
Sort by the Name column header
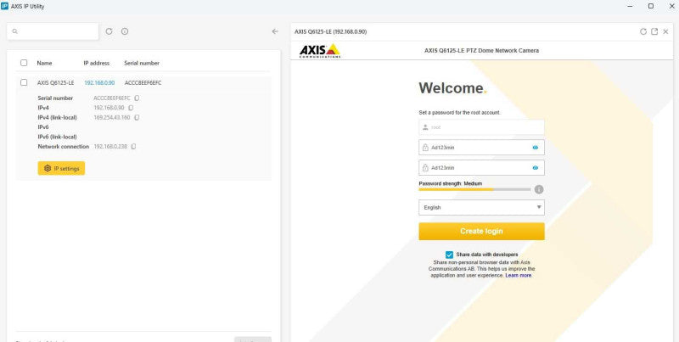coord(44,63)
